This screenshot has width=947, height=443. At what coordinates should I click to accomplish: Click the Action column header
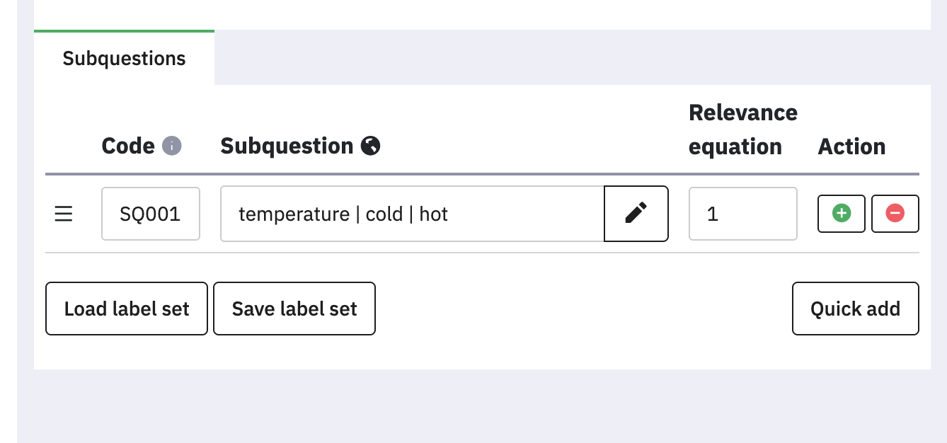coord(851,146)
